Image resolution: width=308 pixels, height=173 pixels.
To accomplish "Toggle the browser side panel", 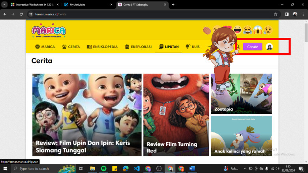I will coord(287,14).
